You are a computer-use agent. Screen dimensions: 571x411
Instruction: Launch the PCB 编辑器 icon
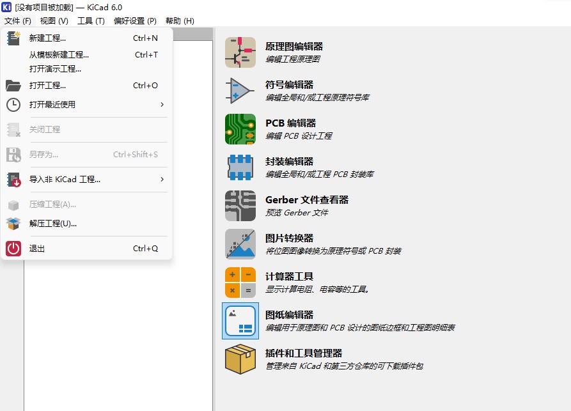tap(240, 129)
